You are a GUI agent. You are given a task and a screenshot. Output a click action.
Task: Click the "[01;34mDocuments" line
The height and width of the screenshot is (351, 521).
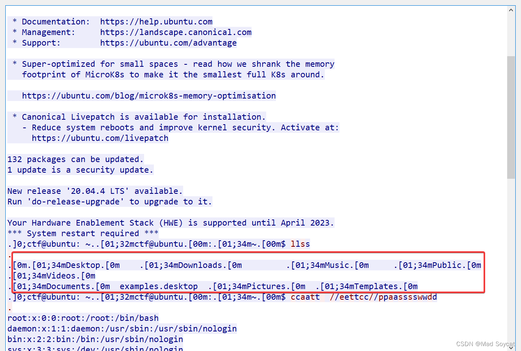pos(212,286)
